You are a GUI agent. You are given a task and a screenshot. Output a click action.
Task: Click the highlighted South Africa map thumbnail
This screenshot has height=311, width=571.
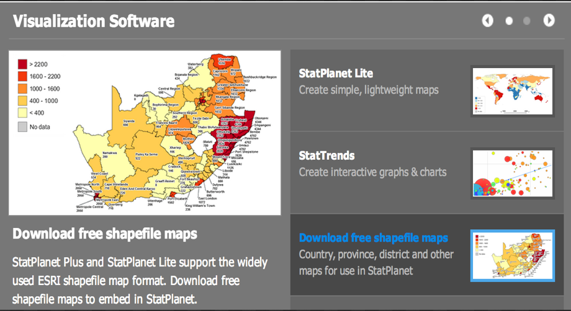[513, 255]
